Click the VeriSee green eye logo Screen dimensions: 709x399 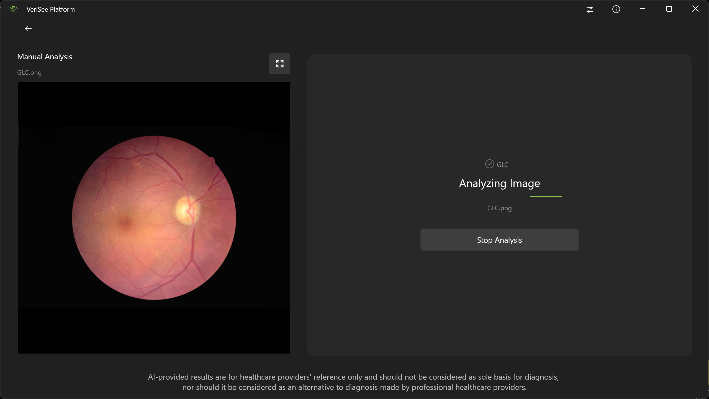[13, 9]
